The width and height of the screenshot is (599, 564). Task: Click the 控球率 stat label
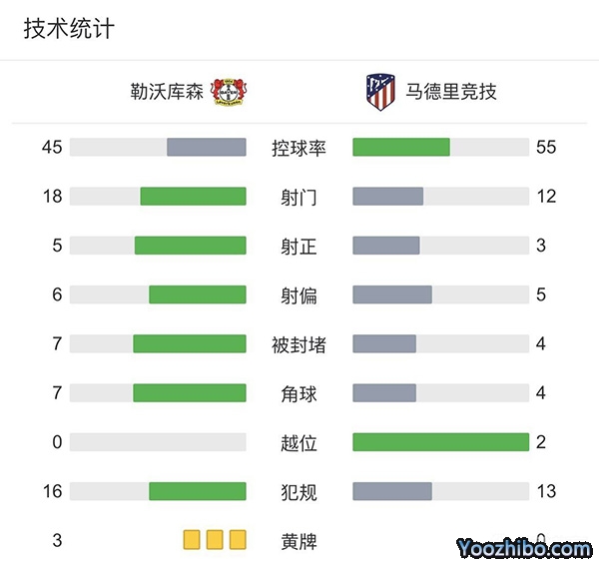pyautogui.click(x=299, y=148)
